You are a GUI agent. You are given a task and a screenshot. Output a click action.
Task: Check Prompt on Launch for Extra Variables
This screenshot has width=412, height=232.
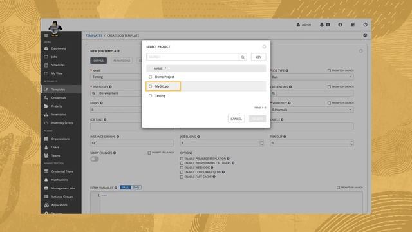tap(338, 188)
